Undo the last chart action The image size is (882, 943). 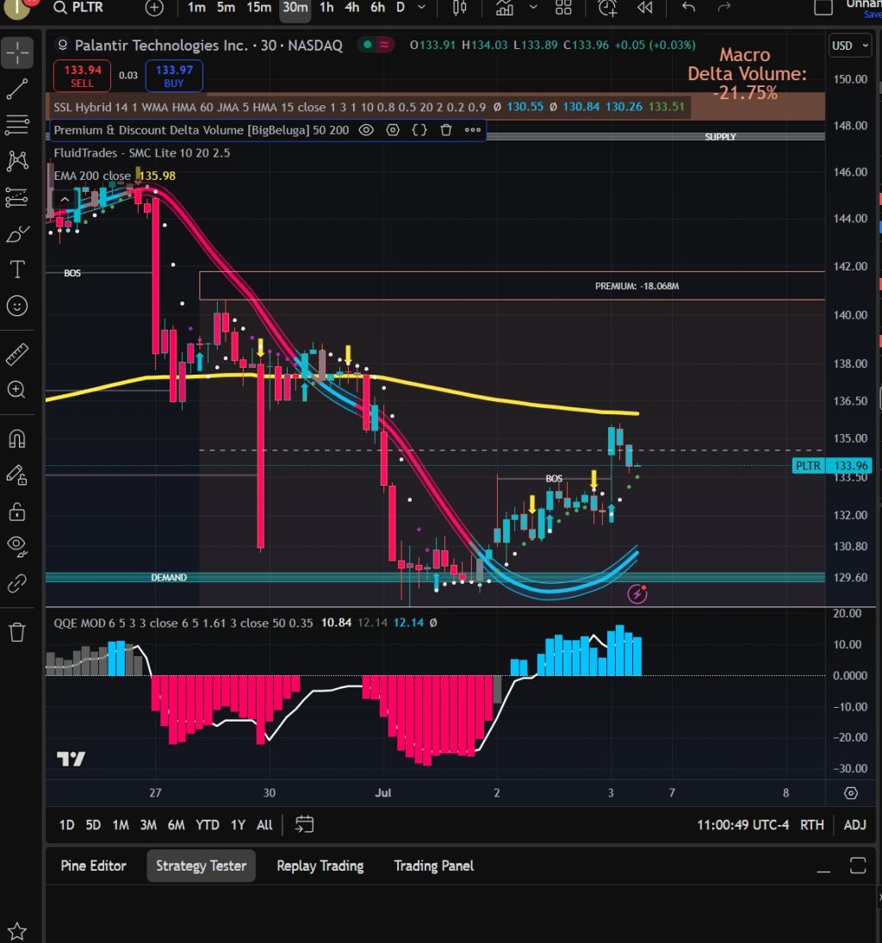point(688,7)
